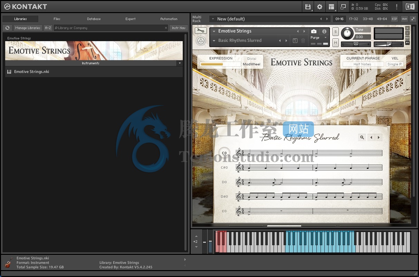The height and width of the screenshot is (277, 419).
Task: Open Emotive Strings.nki in library list
Action: point(94,72)
